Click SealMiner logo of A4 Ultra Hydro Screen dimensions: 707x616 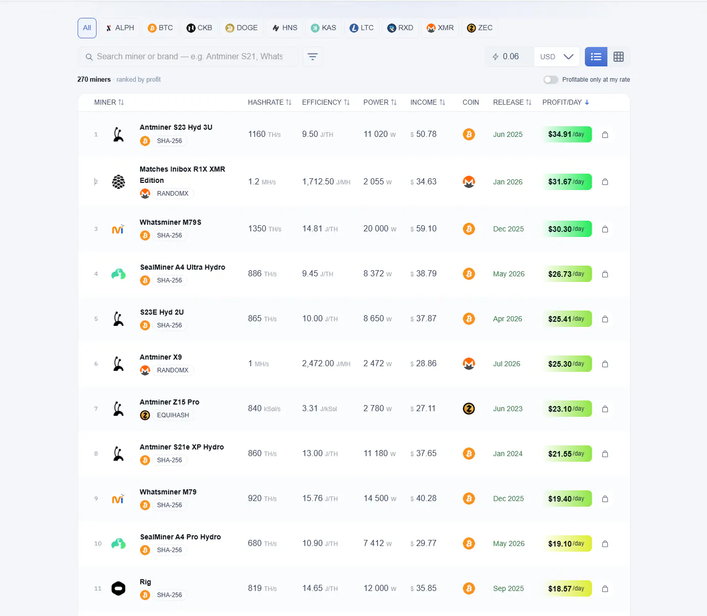point(119,274)
